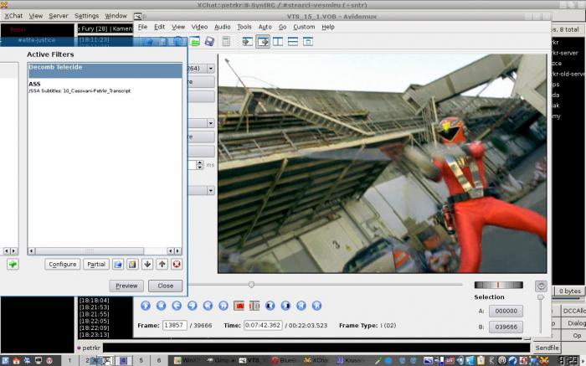Select separate window preview icon
The width and height of the screenshot is (586, 366).
[x=307, y=42]
